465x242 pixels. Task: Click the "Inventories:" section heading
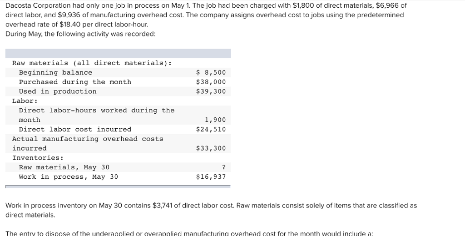click(x=38, y=158)
